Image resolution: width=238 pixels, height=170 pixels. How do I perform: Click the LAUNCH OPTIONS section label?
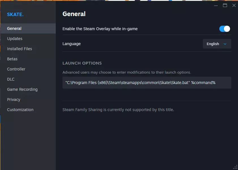(x=82, y=63)
